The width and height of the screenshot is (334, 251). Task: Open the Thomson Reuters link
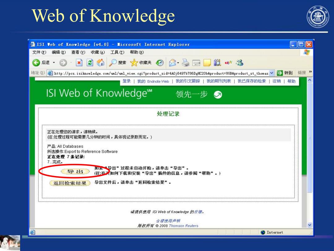point(183,226)
